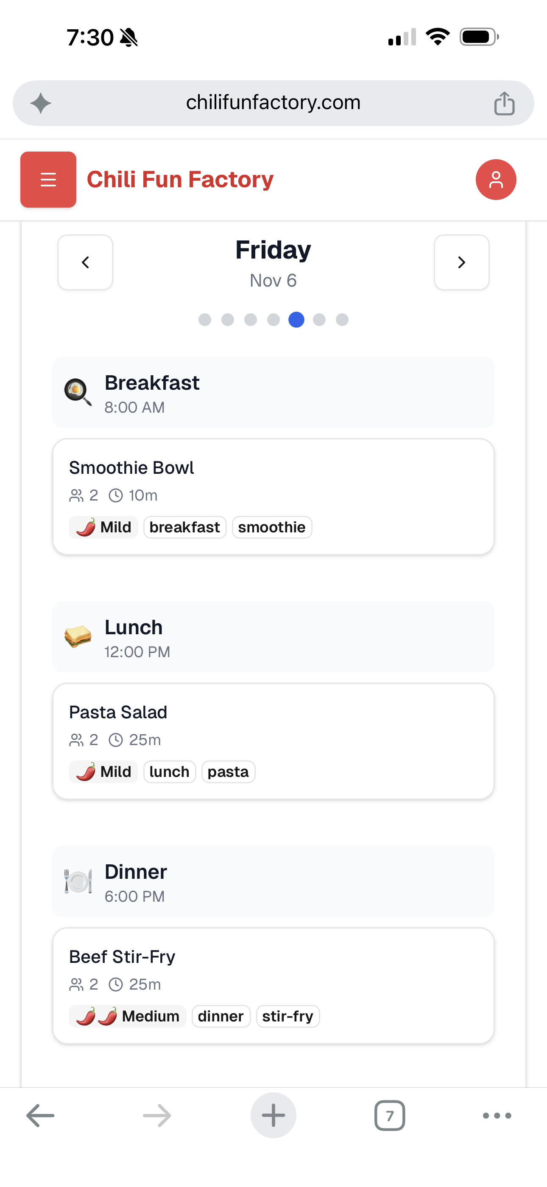Go to previous day with left chevron
The width and height of the screenshot is (547, 1187).
[85, 262]
